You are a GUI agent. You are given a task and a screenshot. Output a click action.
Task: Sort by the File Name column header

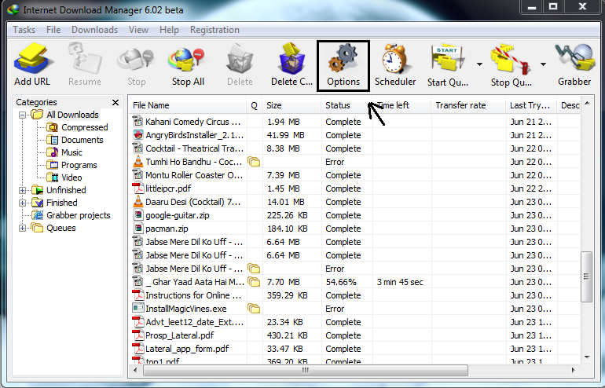[188, 105]
